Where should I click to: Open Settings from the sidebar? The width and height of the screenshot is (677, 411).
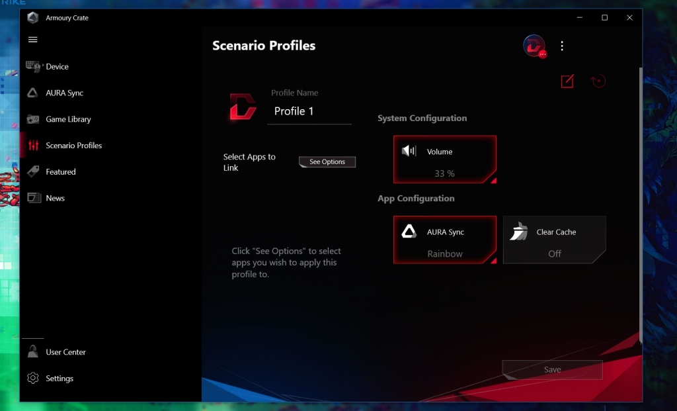coord(60,379)
